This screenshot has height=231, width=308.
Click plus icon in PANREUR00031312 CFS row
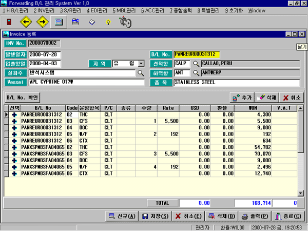point(14,121)
